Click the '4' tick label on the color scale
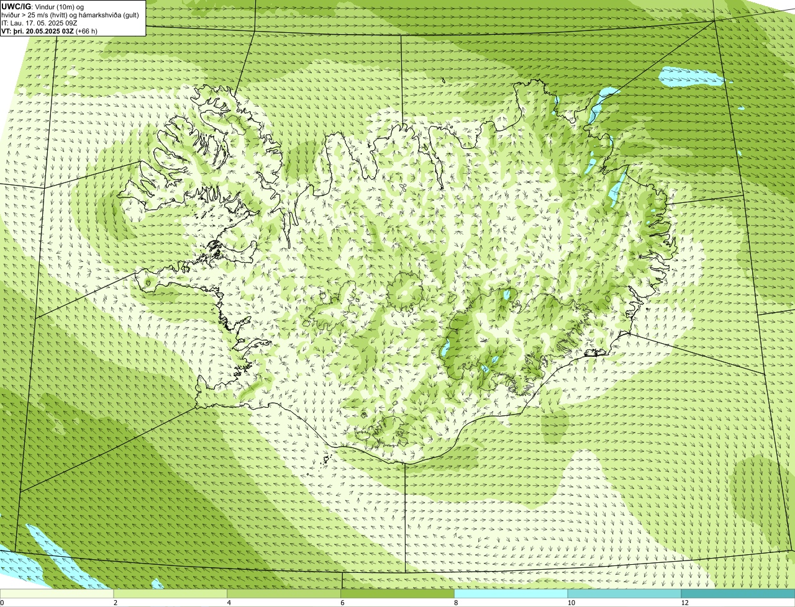 point(229,603)
